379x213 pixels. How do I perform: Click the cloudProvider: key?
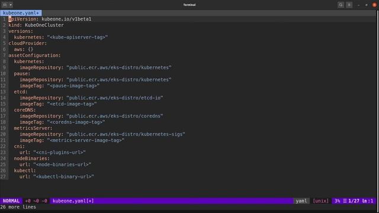click(x=28, y=43)
